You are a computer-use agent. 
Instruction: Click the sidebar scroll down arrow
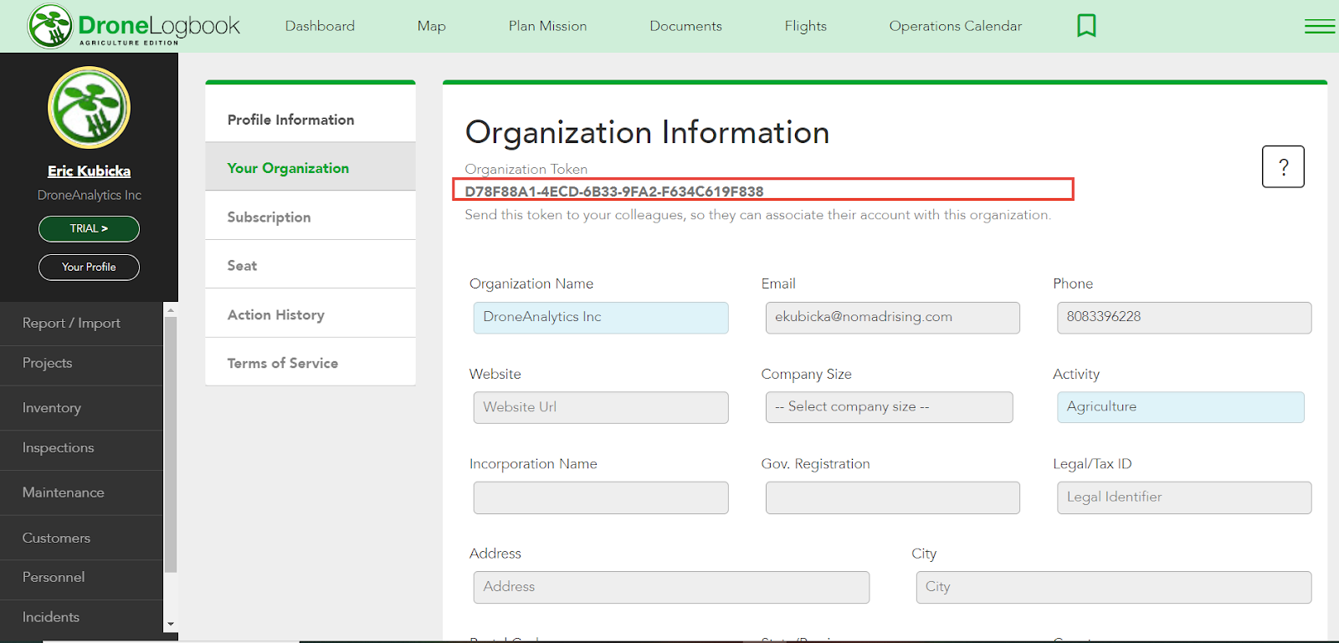pyautogui.click(x=171, y=624)
